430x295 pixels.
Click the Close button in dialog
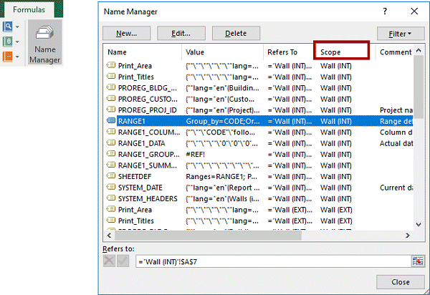click(401, 282)
